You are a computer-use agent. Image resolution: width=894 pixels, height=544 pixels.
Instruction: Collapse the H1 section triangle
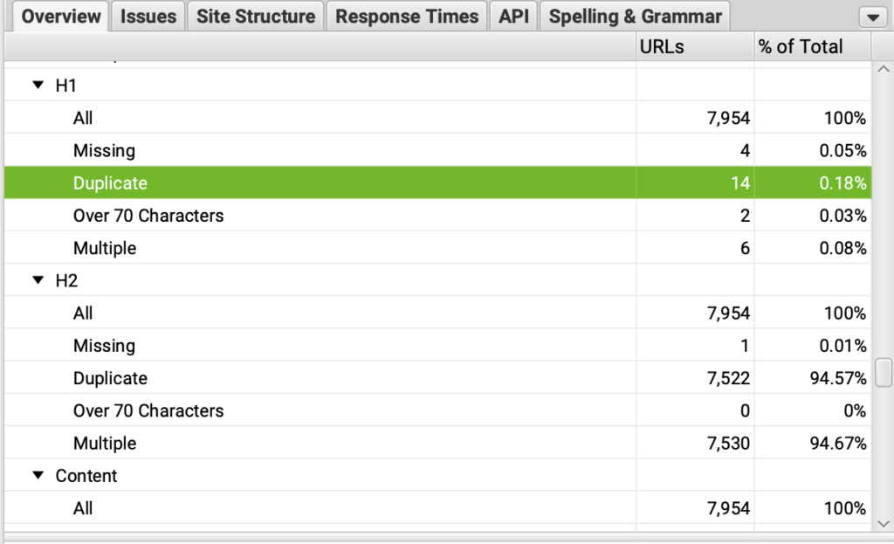coord(38,86)
